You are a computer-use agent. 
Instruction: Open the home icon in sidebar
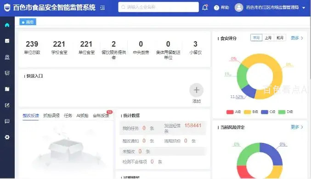point(7,25)
